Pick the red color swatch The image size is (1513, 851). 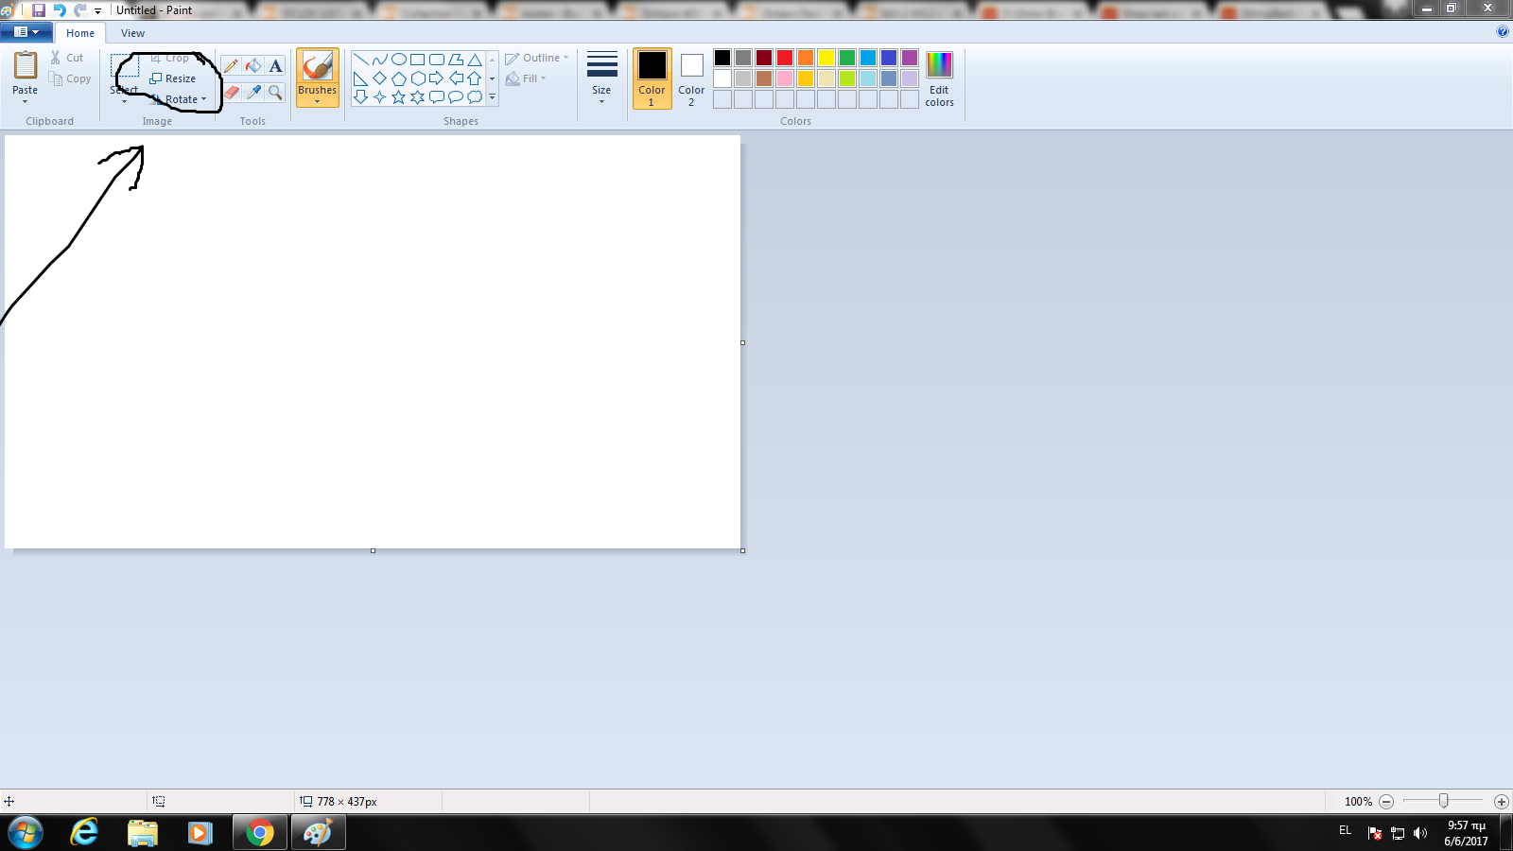click(x=784, y=58)
